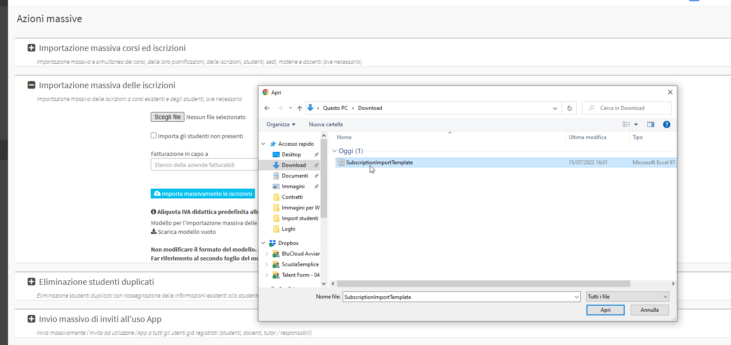Open help with the question mark icon
Viewport: 731px width, 345px height.
pos(667,124)
